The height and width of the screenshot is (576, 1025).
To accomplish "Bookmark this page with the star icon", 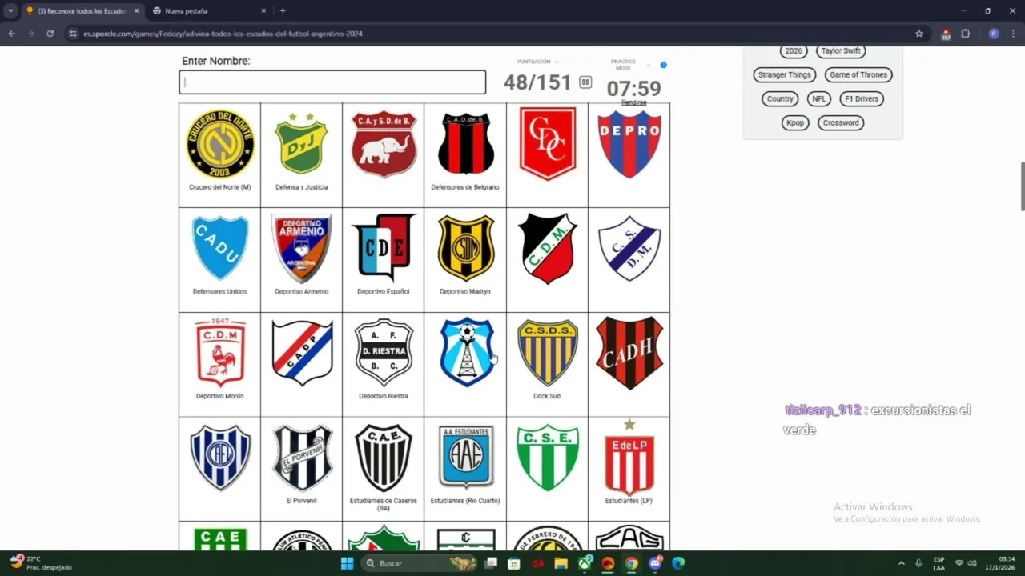I will pos(919,34).
